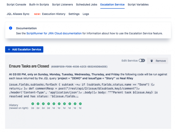
Task: Click the plus icon on Add Escalation Service
Action: (x=9, y=49)
